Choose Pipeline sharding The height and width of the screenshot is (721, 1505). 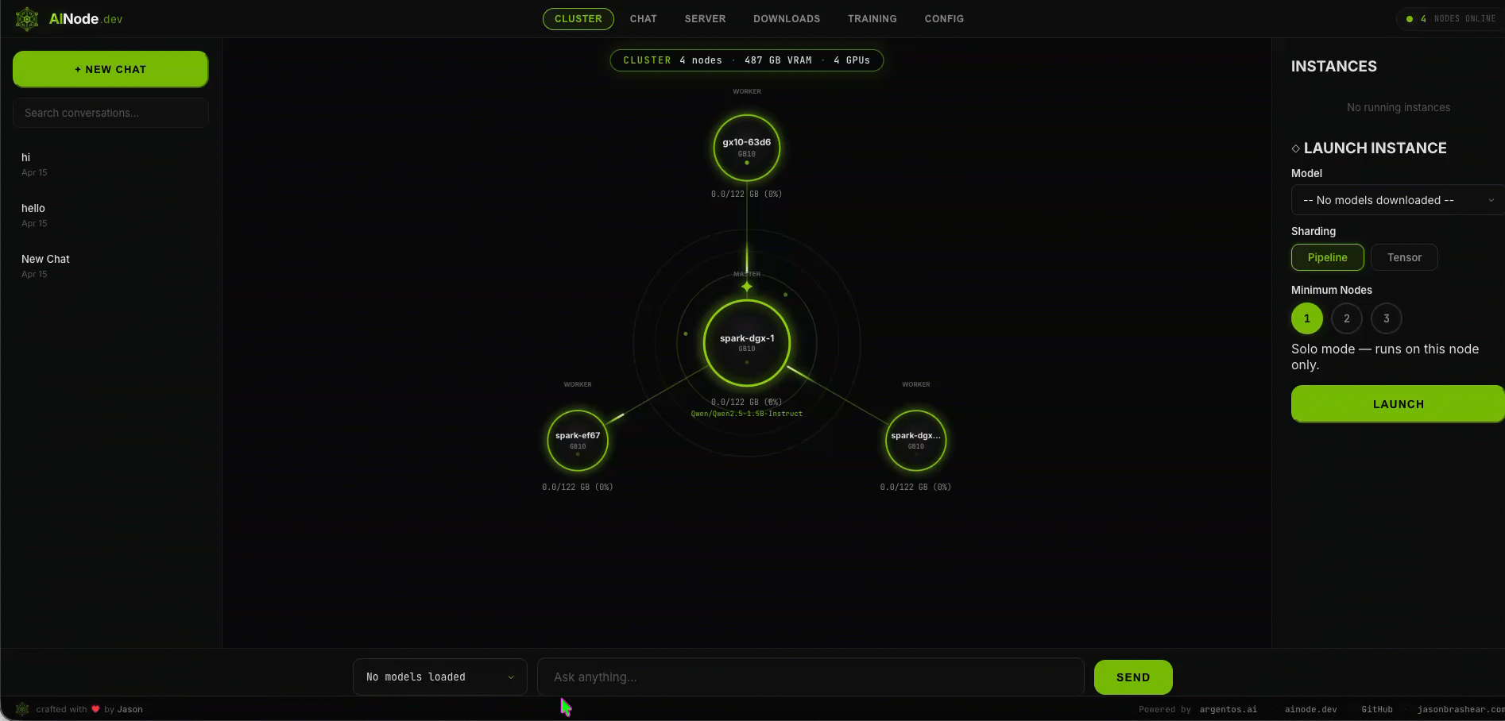[1328, 257]
